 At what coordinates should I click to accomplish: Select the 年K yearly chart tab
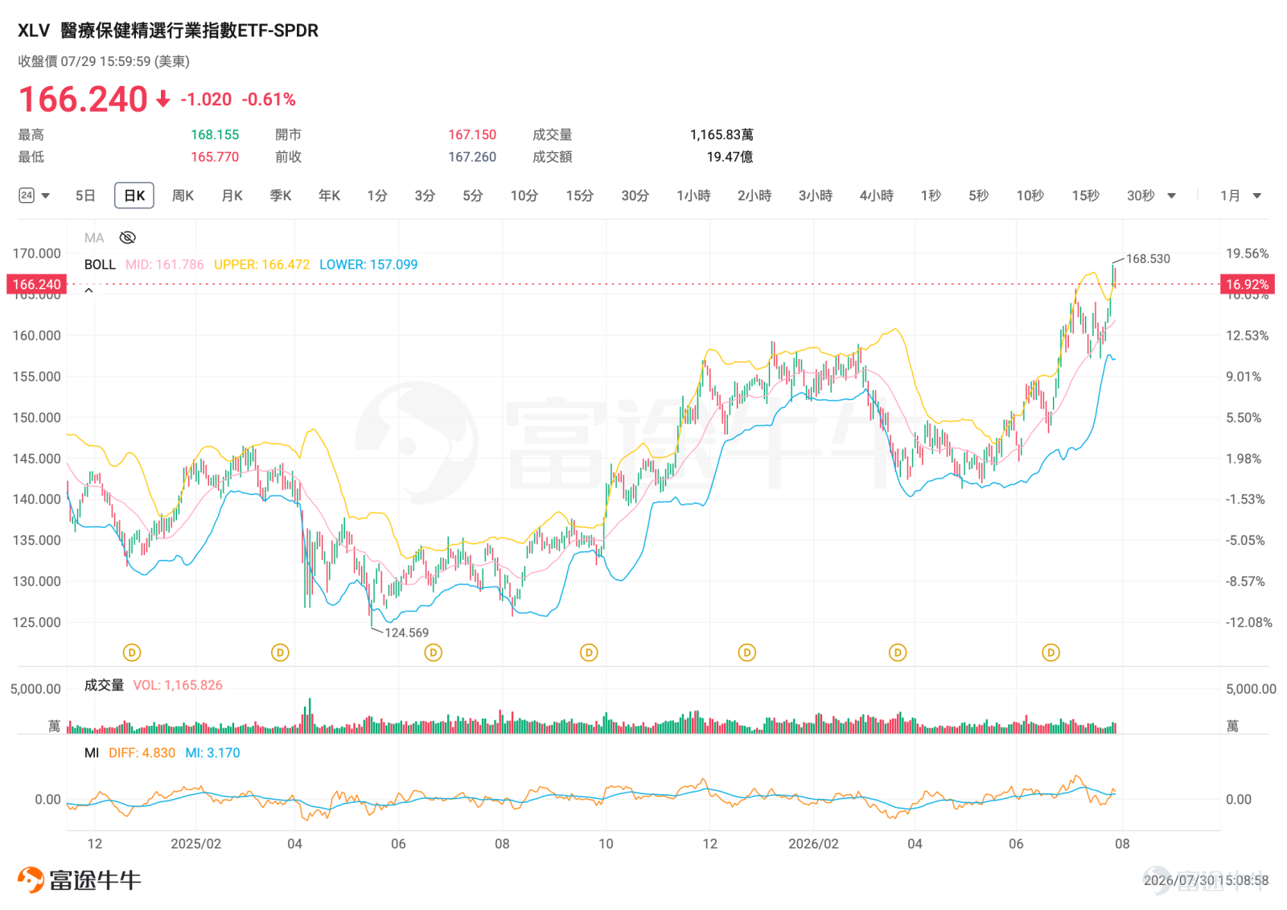pyautogui.click(x=330, y=196)
